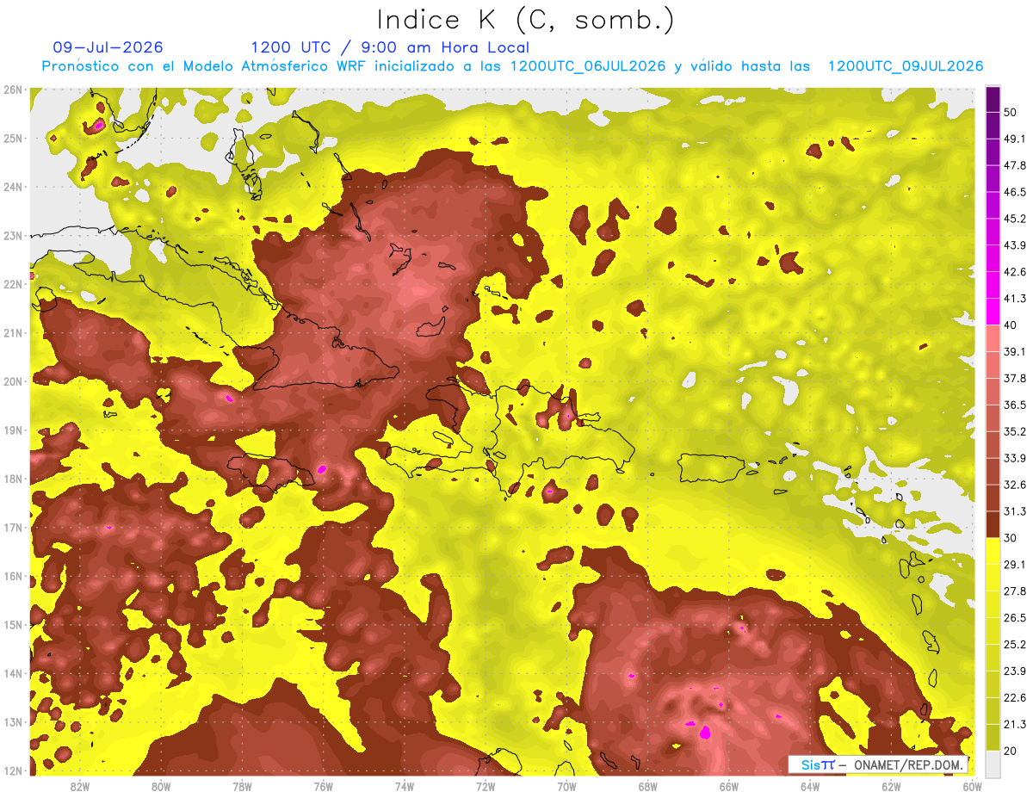
Task: Click the "33.9" value on the color scale
Action: click(1015, 458)
